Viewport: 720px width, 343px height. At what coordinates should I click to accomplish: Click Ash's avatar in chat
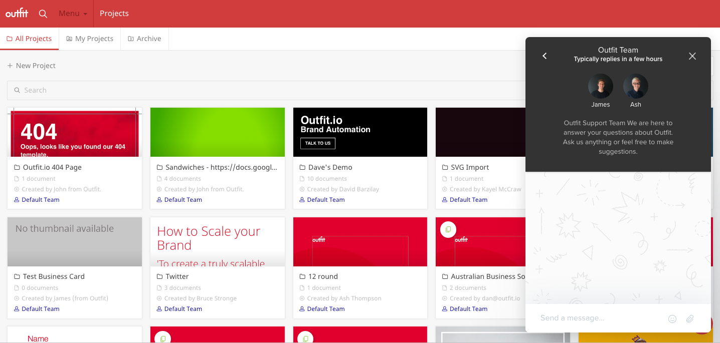(636, 86)
